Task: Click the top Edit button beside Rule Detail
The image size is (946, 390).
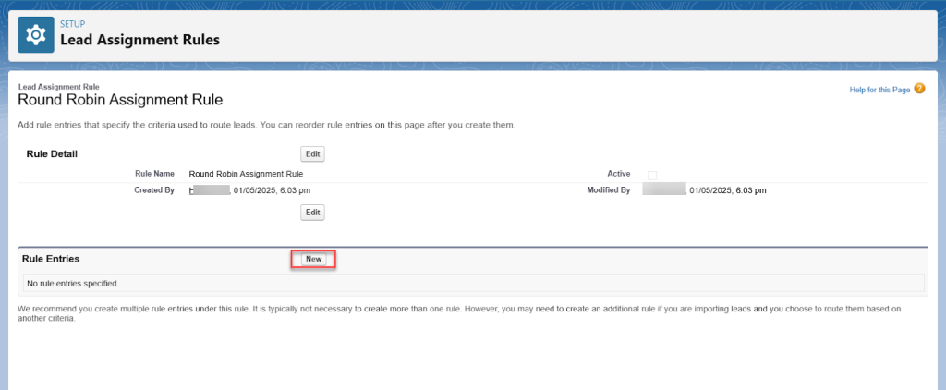Action: [x=312, y=153]
